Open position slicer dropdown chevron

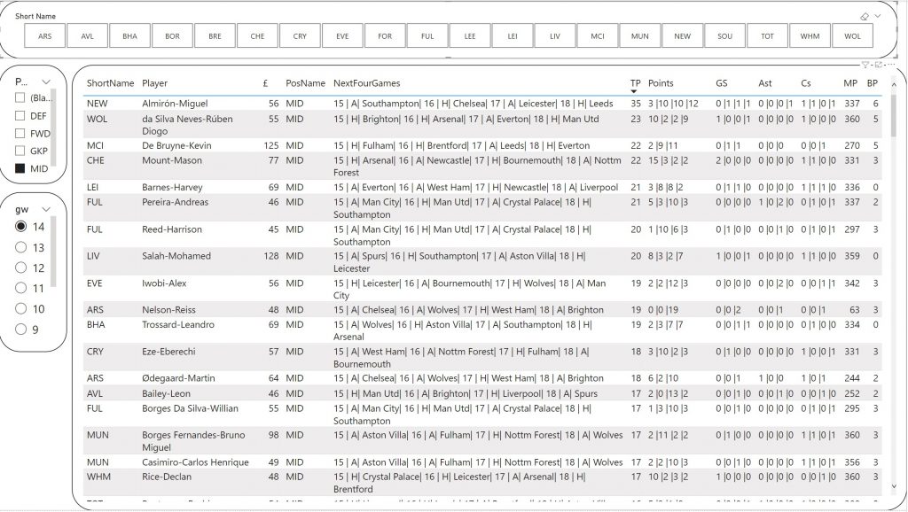click(x=46, y=81)
